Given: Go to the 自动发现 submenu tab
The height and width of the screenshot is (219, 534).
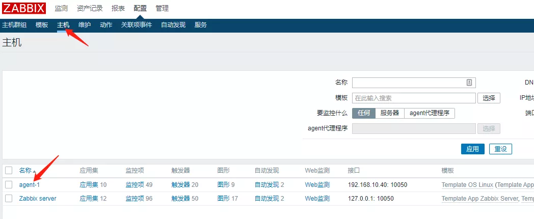Looking at the screenshot, I should (173, 25).
